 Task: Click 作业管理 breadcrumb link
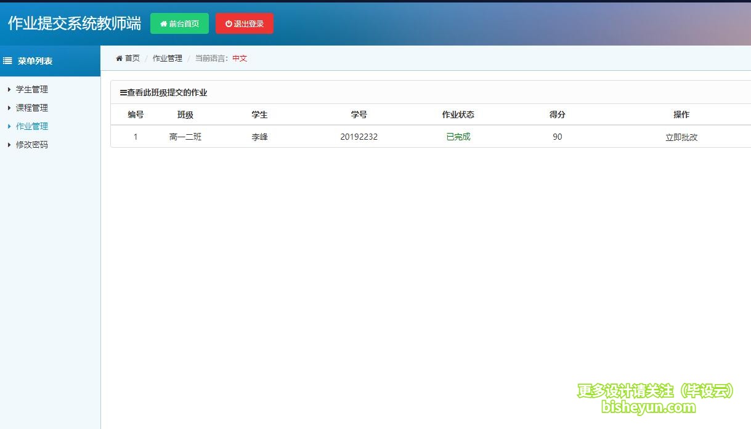[x=168, y=58]
